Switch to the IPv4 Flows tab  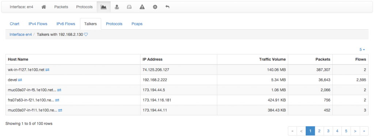(38, 24)
